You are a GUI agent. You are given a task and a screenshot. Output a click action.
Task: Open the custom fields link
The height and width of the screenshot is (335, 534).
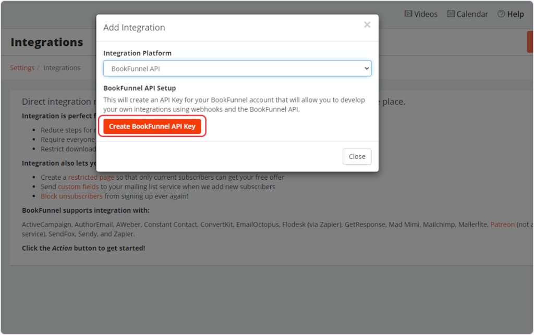[78, 187]
